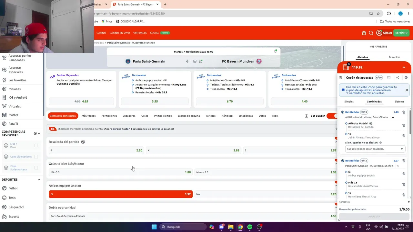This screenshot has width=413, height=232.
Task: Remove the Harry Kane Tiros al Arco selection
Action: pyautogui.click(x=404, y=195)
